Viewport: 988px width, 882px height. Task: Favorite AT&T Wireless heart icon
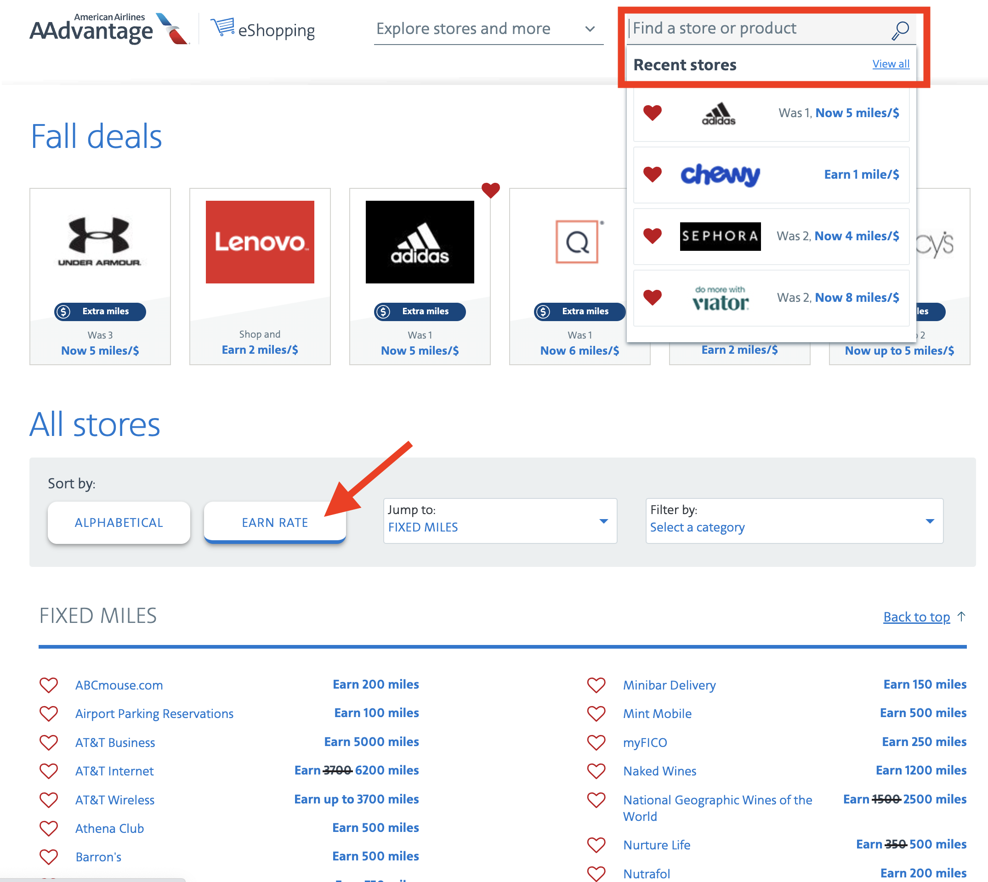[x=48, y=800]
